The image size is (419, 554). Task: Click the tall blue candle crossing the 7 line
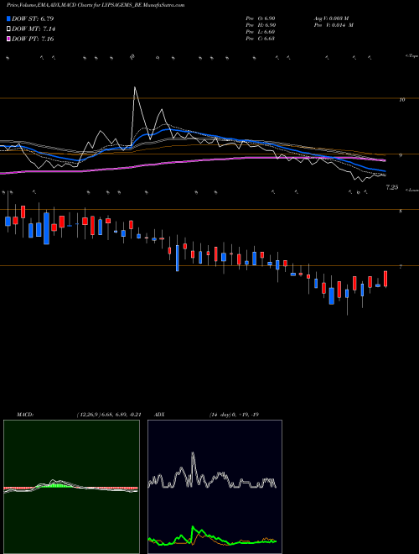tap(178, 257)
